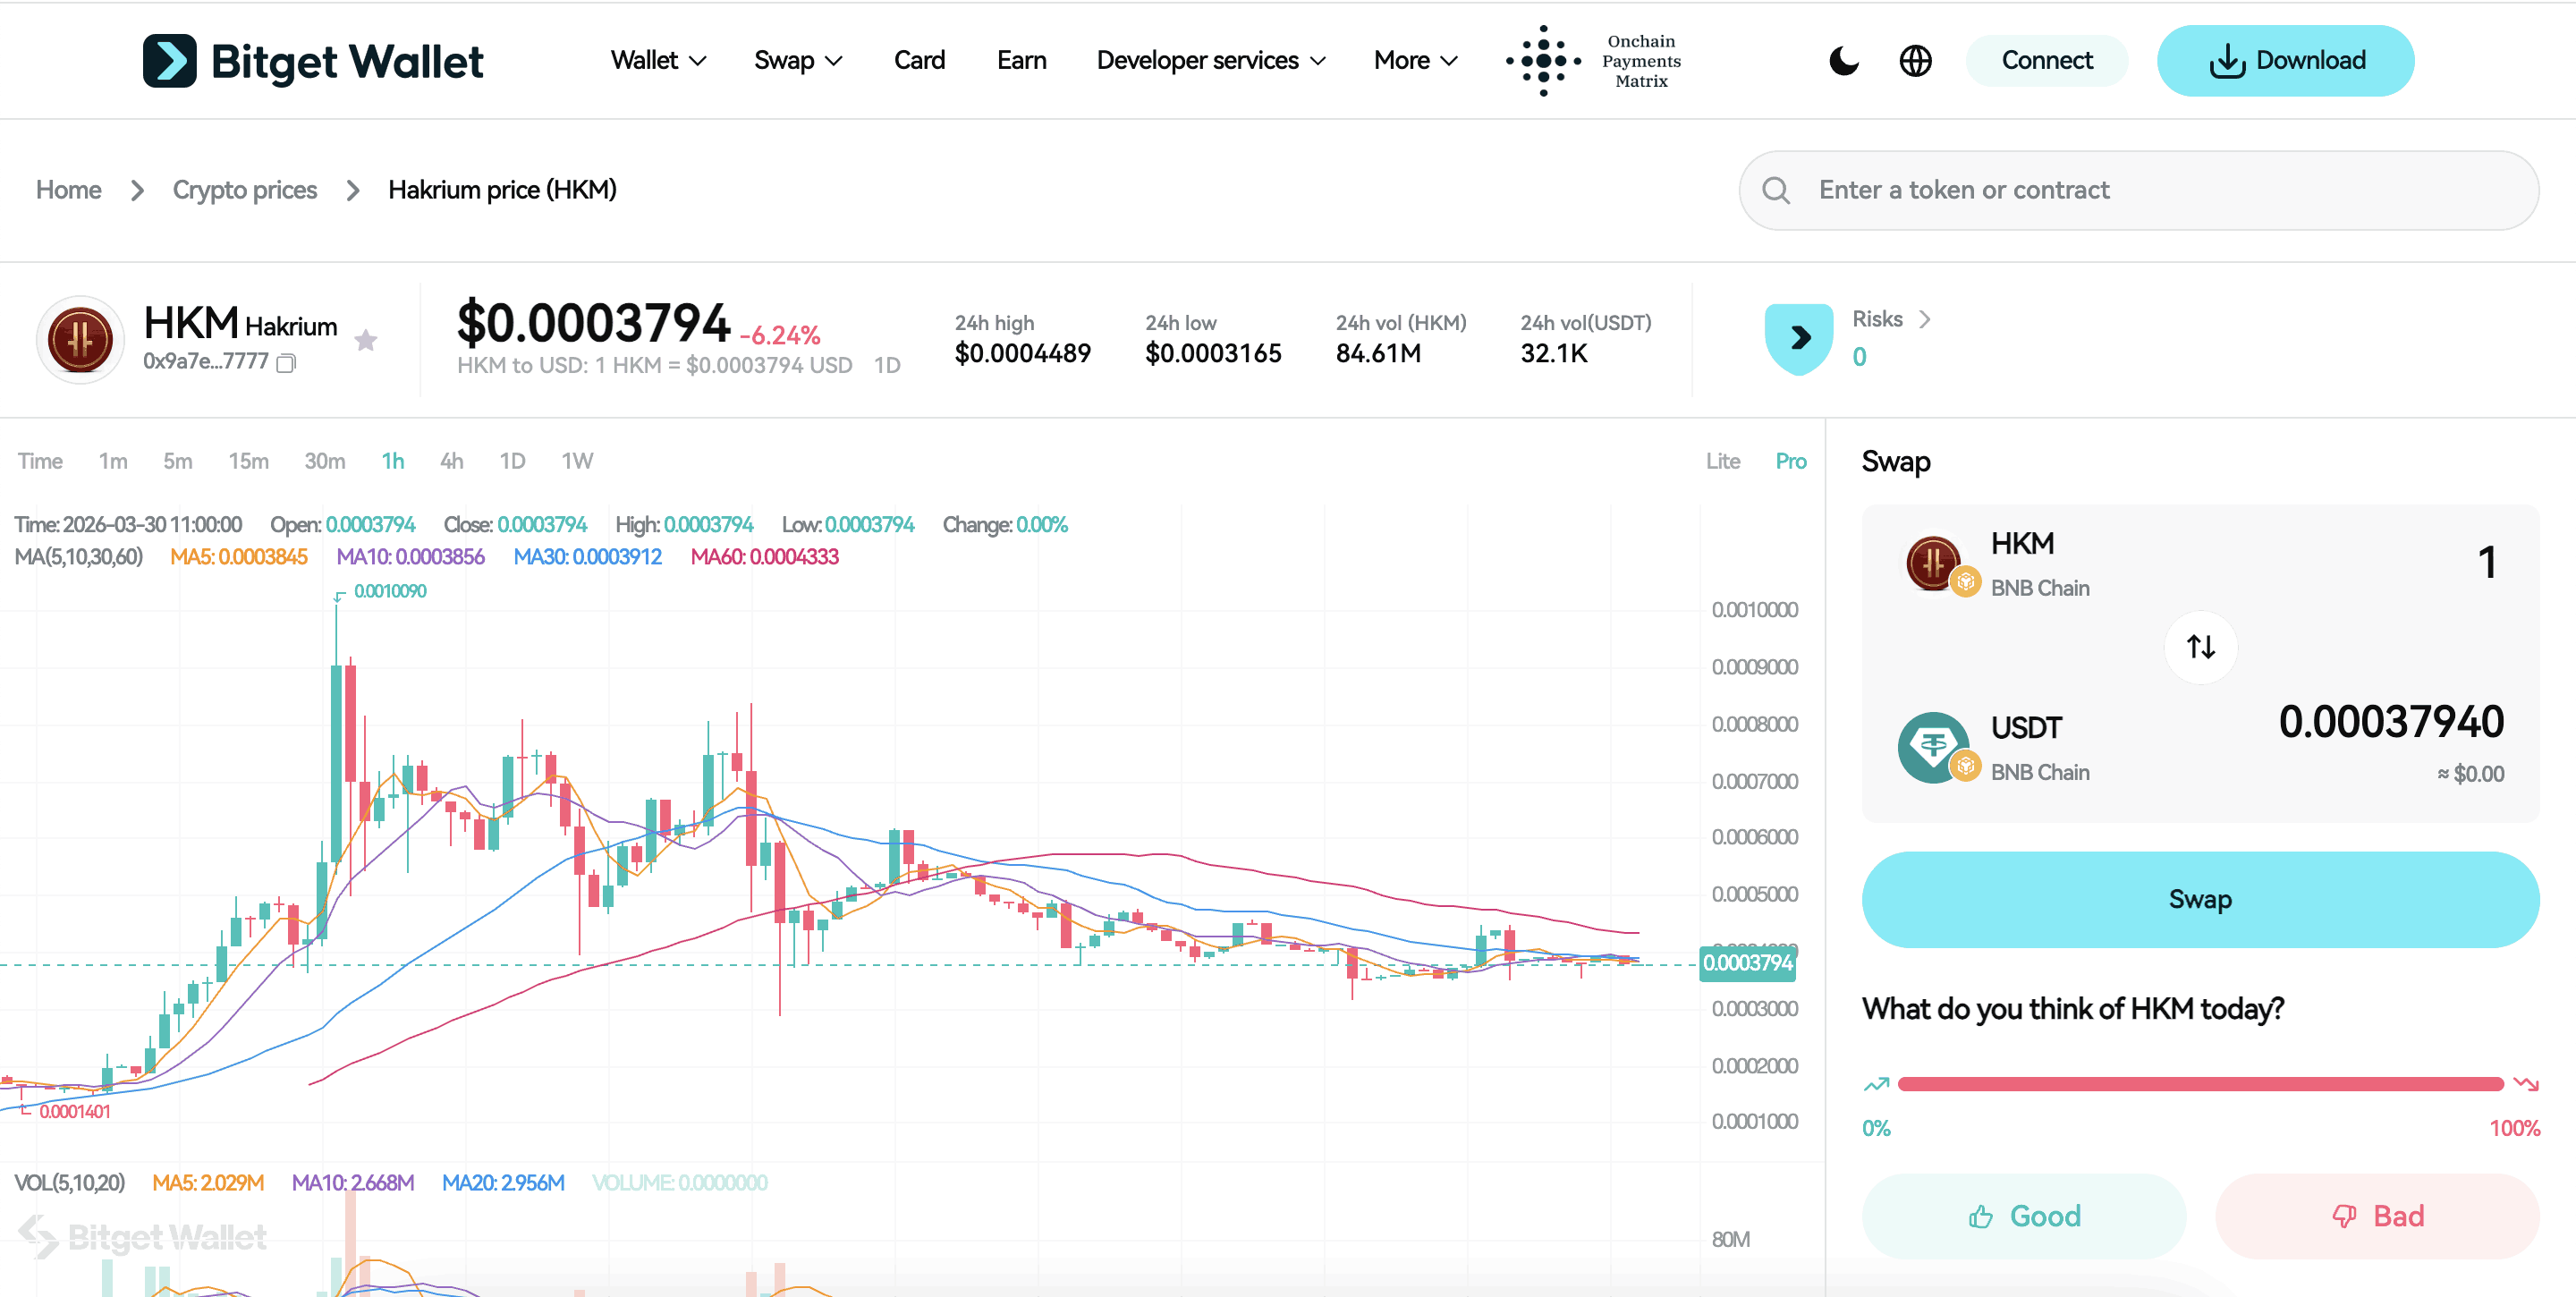Open the language globe selector

[x=1915, y=60]
